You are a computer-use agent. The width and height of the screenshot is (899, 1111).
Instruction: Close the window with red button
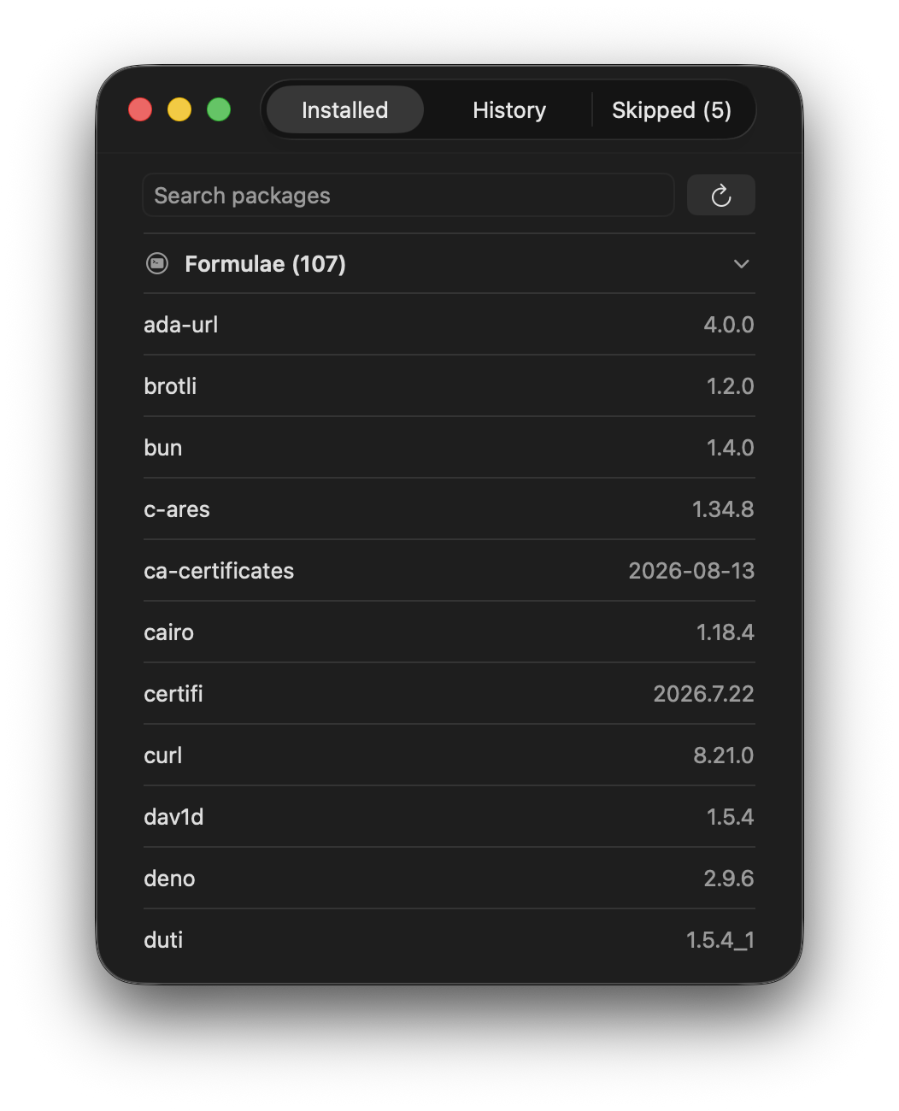point(140,109)
